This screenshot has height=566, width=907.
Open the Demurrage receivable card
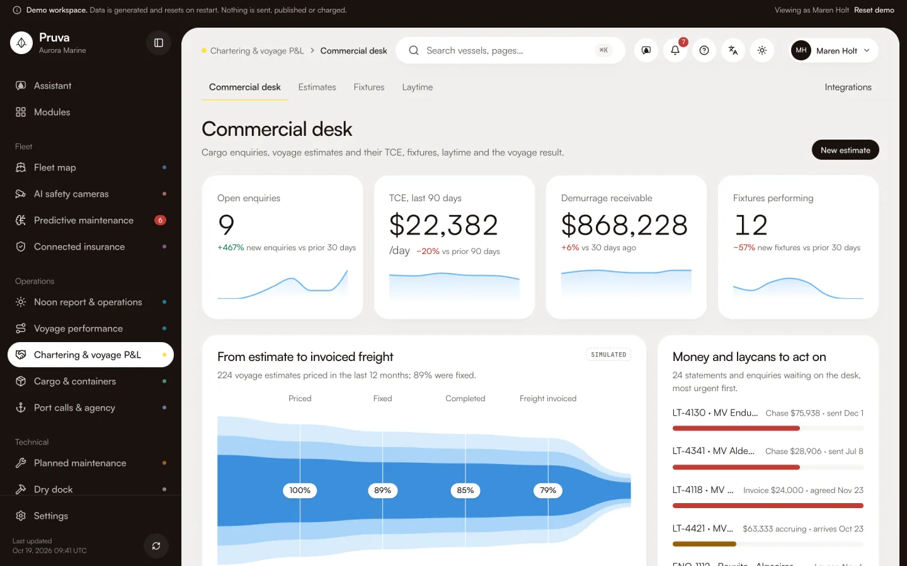coord(626,247)
